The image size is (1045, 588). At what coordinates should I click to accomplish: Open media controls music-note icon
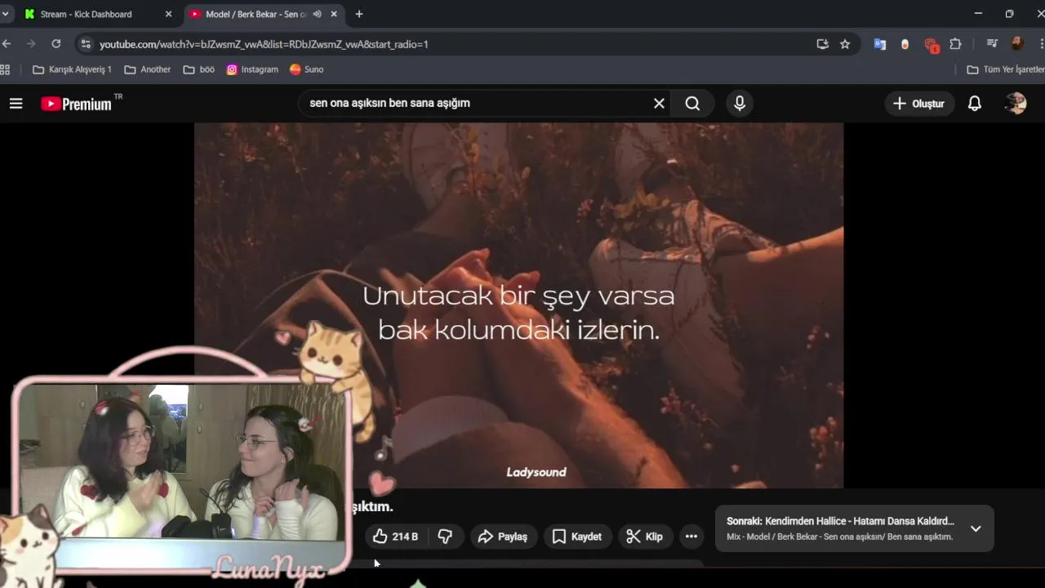point(992,44)
